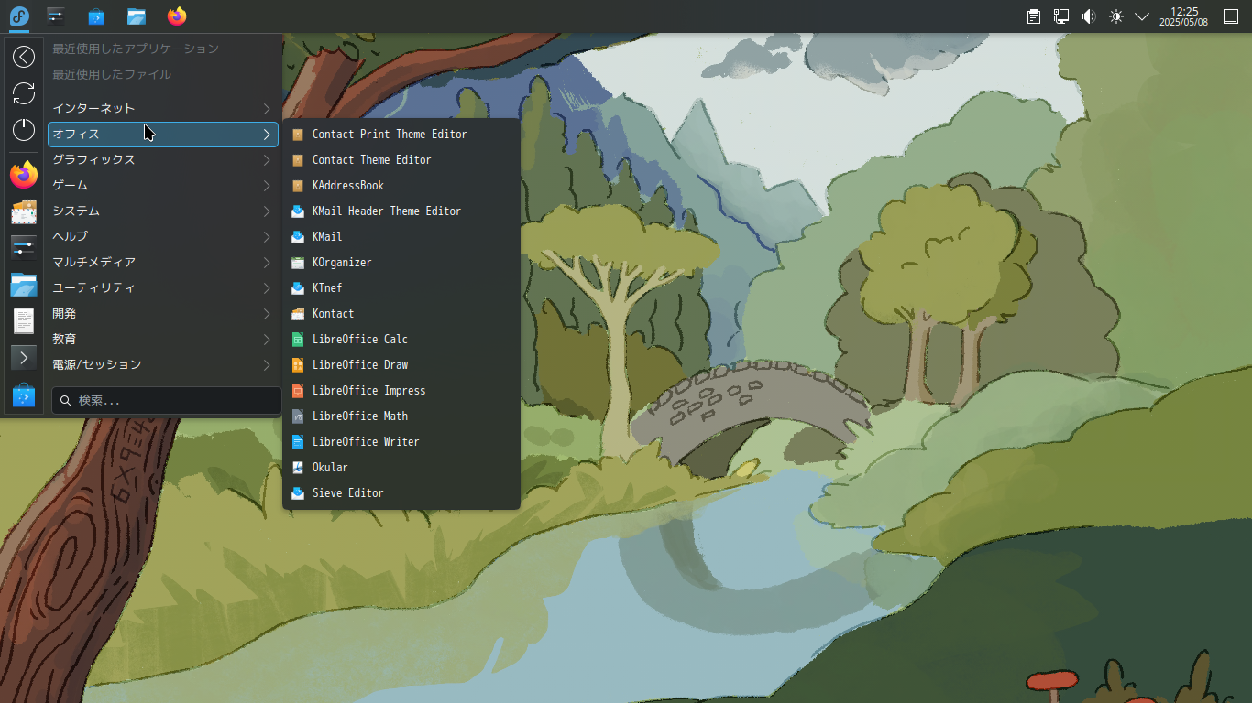The width and height of the screenshot is (1252, 703).
Task: Open KAddressBook from the Office submenu
Action: pyautogui.click(x=401, y=186)
